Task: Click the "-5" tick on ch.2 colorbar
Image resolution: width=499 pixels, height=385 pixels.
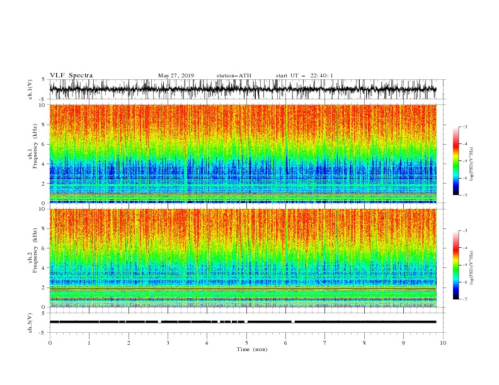Action: [x=464, y=265]
